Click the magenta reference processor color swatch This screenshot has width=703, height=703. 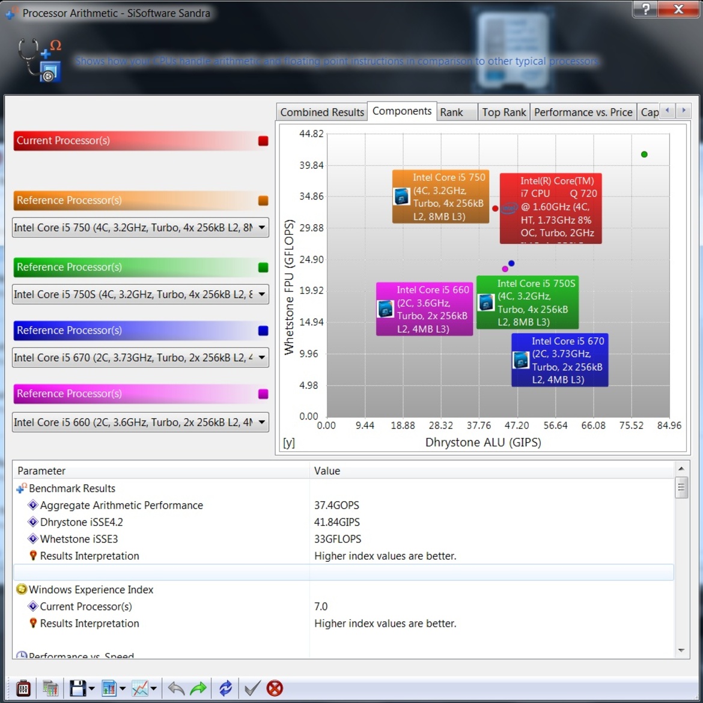tap(263, 394)
